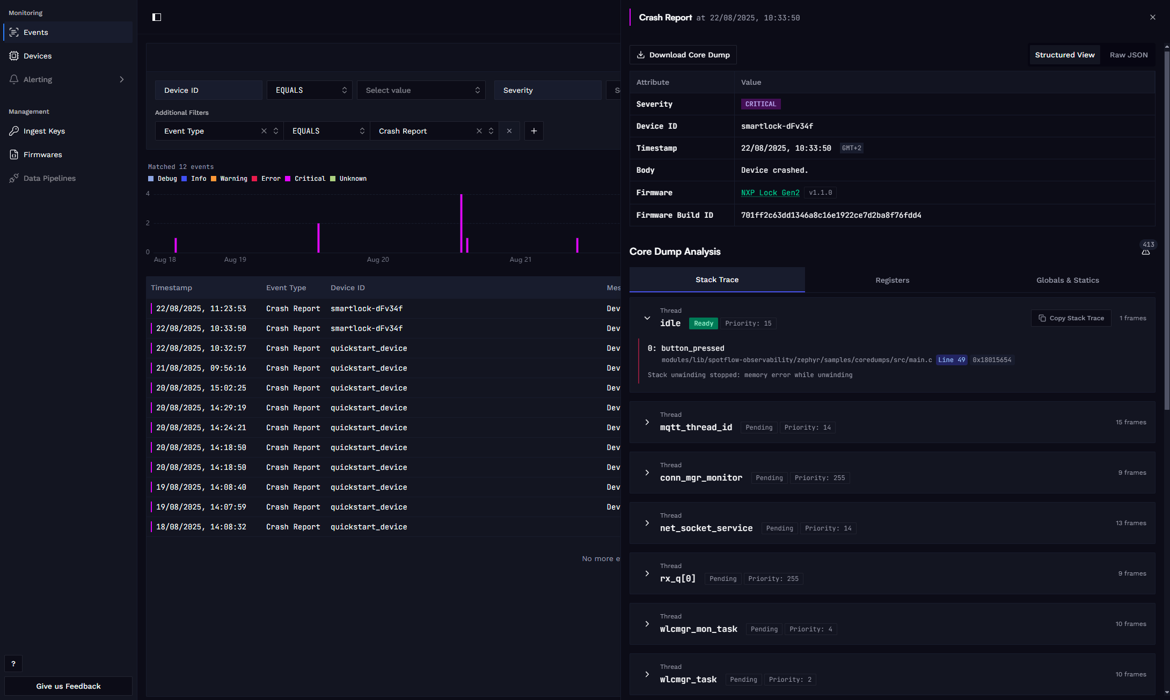Clear the Crash Report filter value
This screenshot has height=700, width=1170.
pos(479,131)
